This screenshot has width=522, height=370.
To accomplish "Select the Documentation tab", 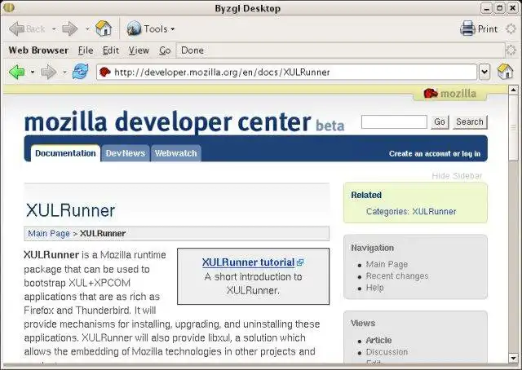I will point(65,153).
